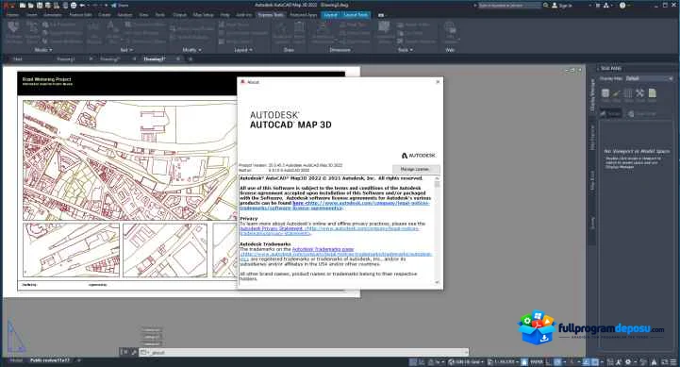Viewport: 680px width, 367px height.
Task: Click the plus new drawing tab button
Action: 190,59
